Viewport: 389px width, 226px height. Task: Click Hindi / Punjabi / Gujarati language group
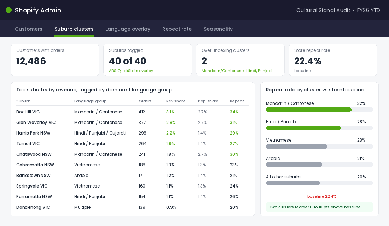[100, 133]
